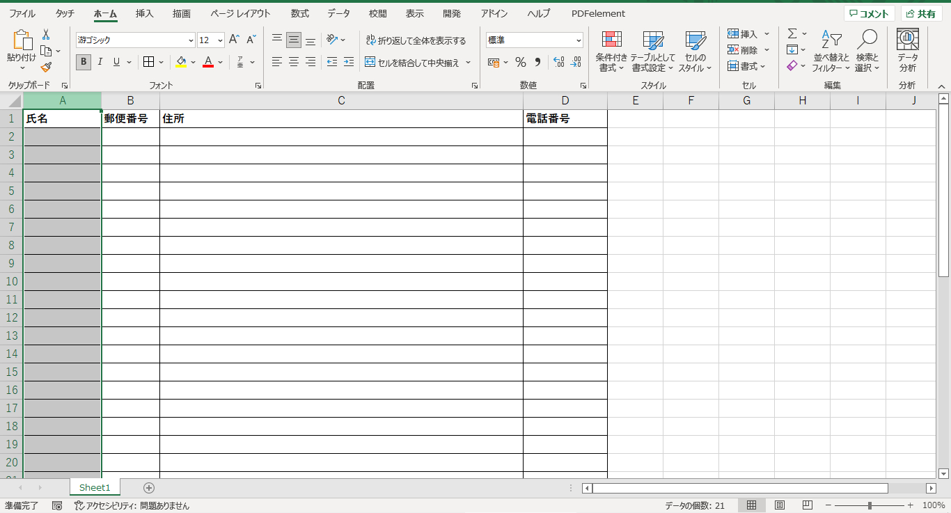Viewport: 951px width, 513px height.
Task: Apply yellow fill color bucket
Action: pos(181,62)
